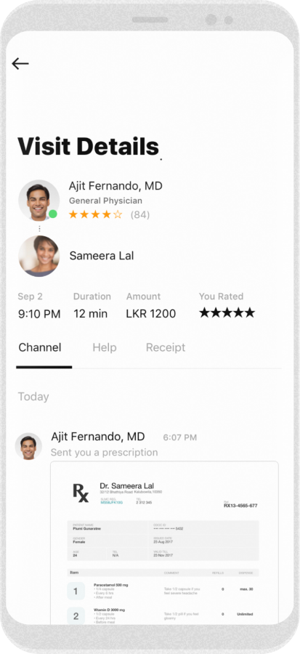This screenshot has width=300, height=654.
Task: Open Sameera Lal's profile photo
Action: point(38,256)
